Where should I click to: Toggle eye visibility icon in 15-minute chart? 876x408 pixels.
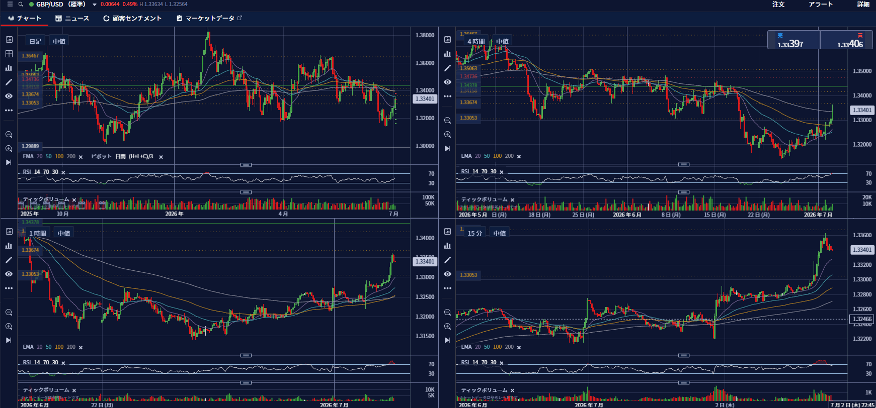[447, 274]
